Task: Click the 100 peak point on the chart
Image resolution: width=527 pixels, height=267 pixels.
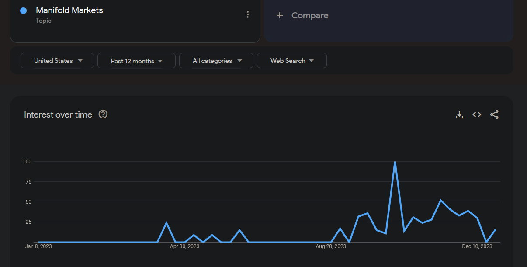Action: pyautogui.click(x=395, y=162)
